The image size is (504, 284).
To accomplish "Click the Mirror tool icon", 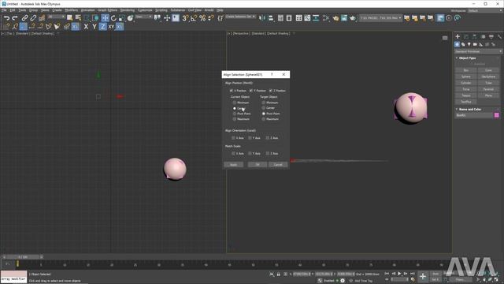I will click(262, 18).
